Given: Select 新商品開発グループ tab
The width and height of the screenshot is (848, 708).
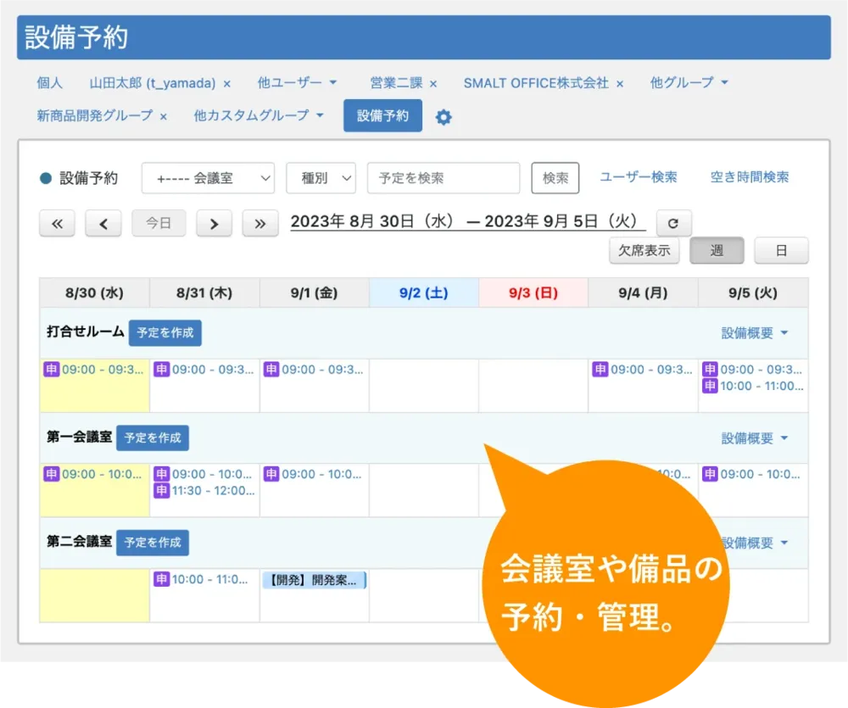Looking at the screenshot, I should [x=95, y=115].
